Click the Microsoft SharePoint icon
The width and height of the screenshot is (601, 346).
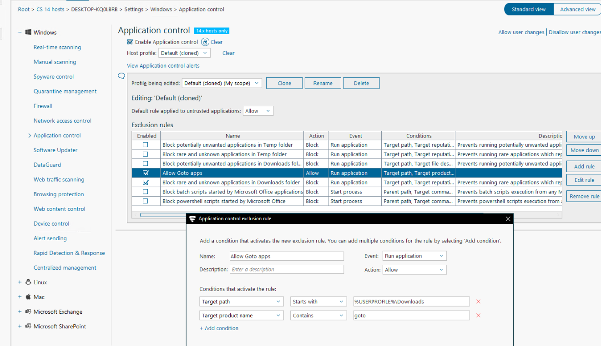pyautogui.click(x=28, y=326)
